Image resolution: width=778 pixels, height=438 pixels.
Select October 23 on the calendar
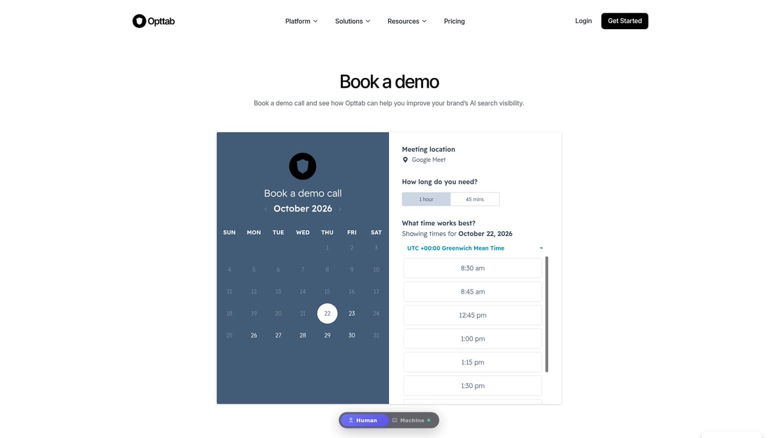tap(352, 313)
